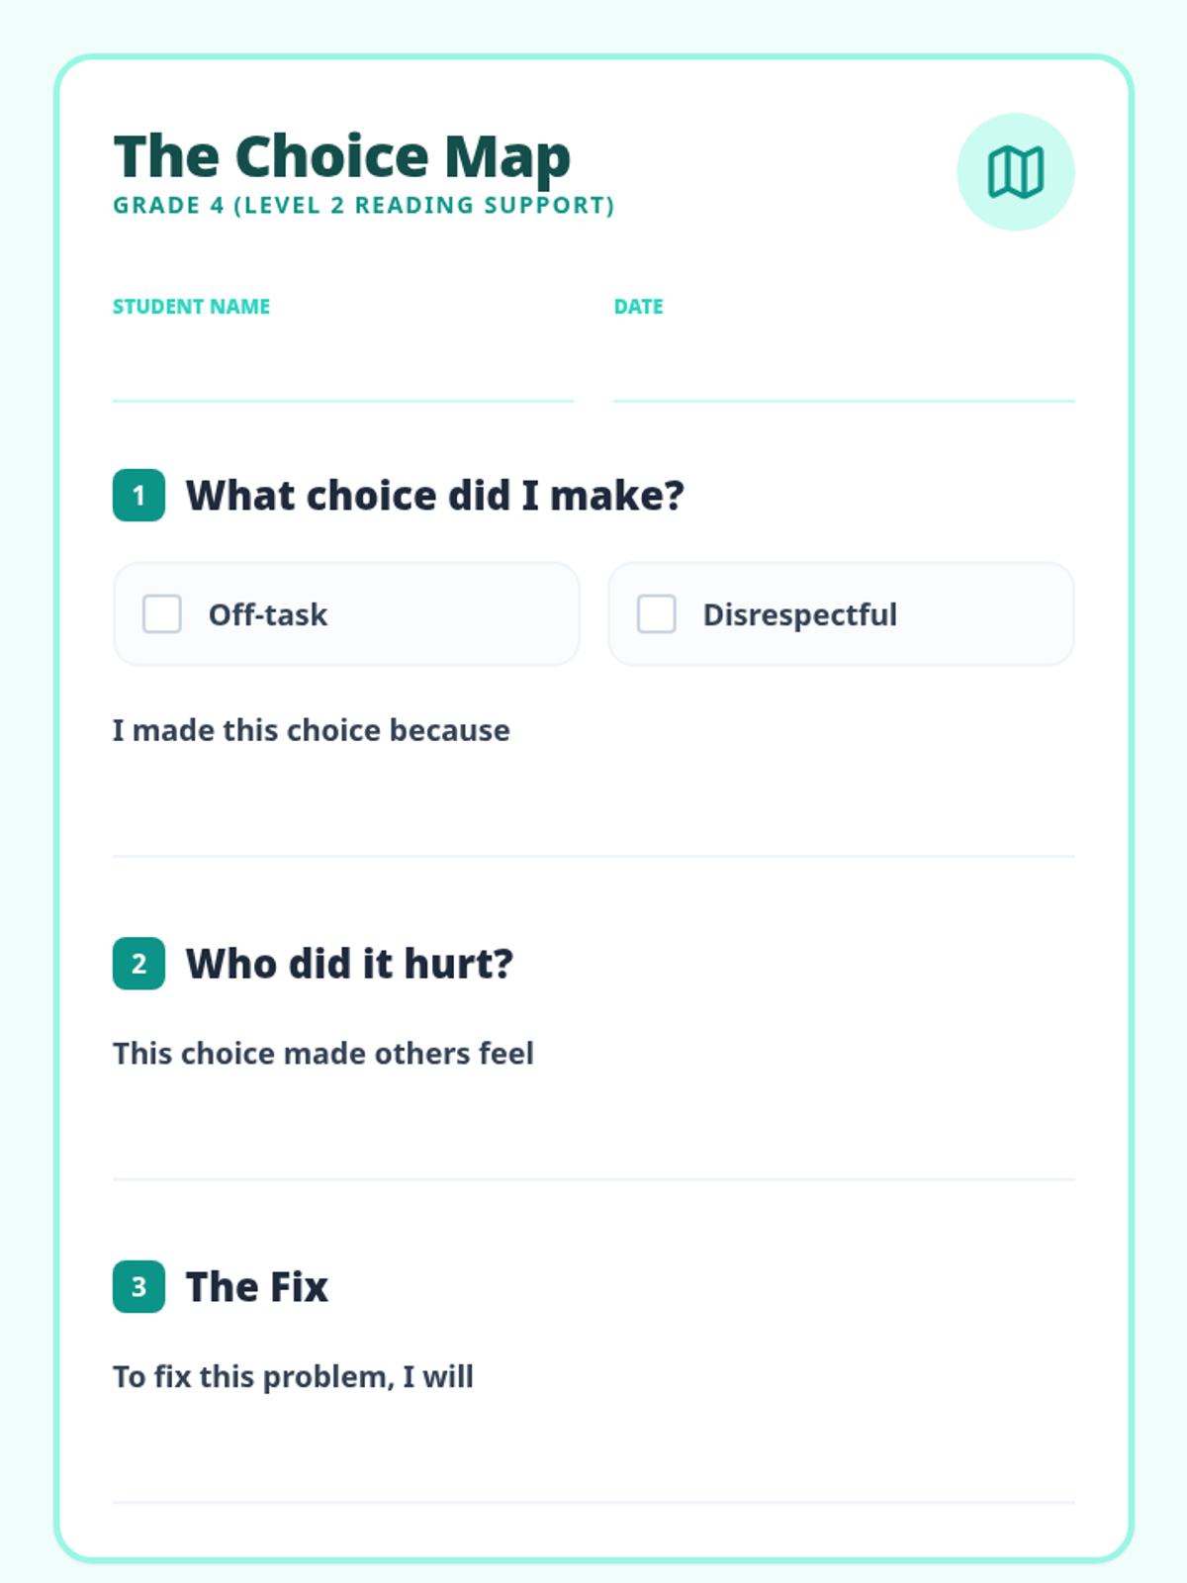Click the Grade 4 reading support subtitle
Image resolution: width=1187 pixels, height=1583 pixels.
pos(364,206)
